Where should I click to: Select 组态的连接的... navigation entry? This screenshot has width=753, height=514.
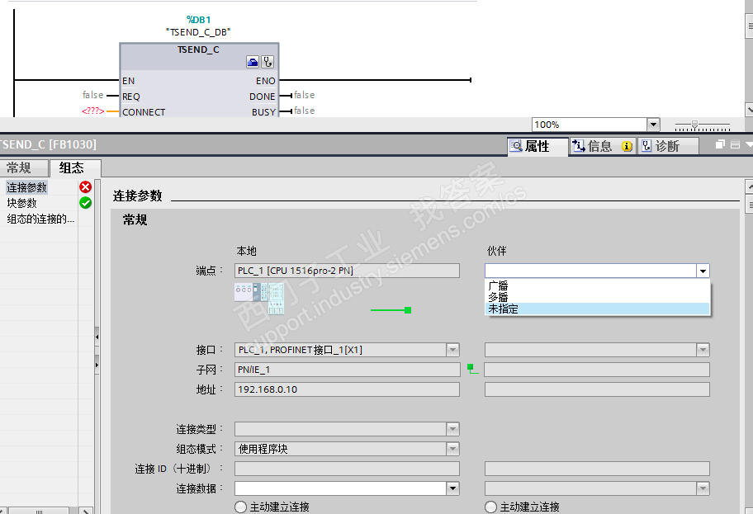pyautogui.click(x=40, y=219)
